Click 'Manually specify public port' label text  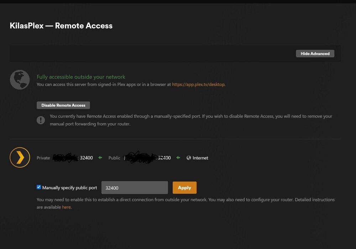pyautogui.click(x=69, y=188)
